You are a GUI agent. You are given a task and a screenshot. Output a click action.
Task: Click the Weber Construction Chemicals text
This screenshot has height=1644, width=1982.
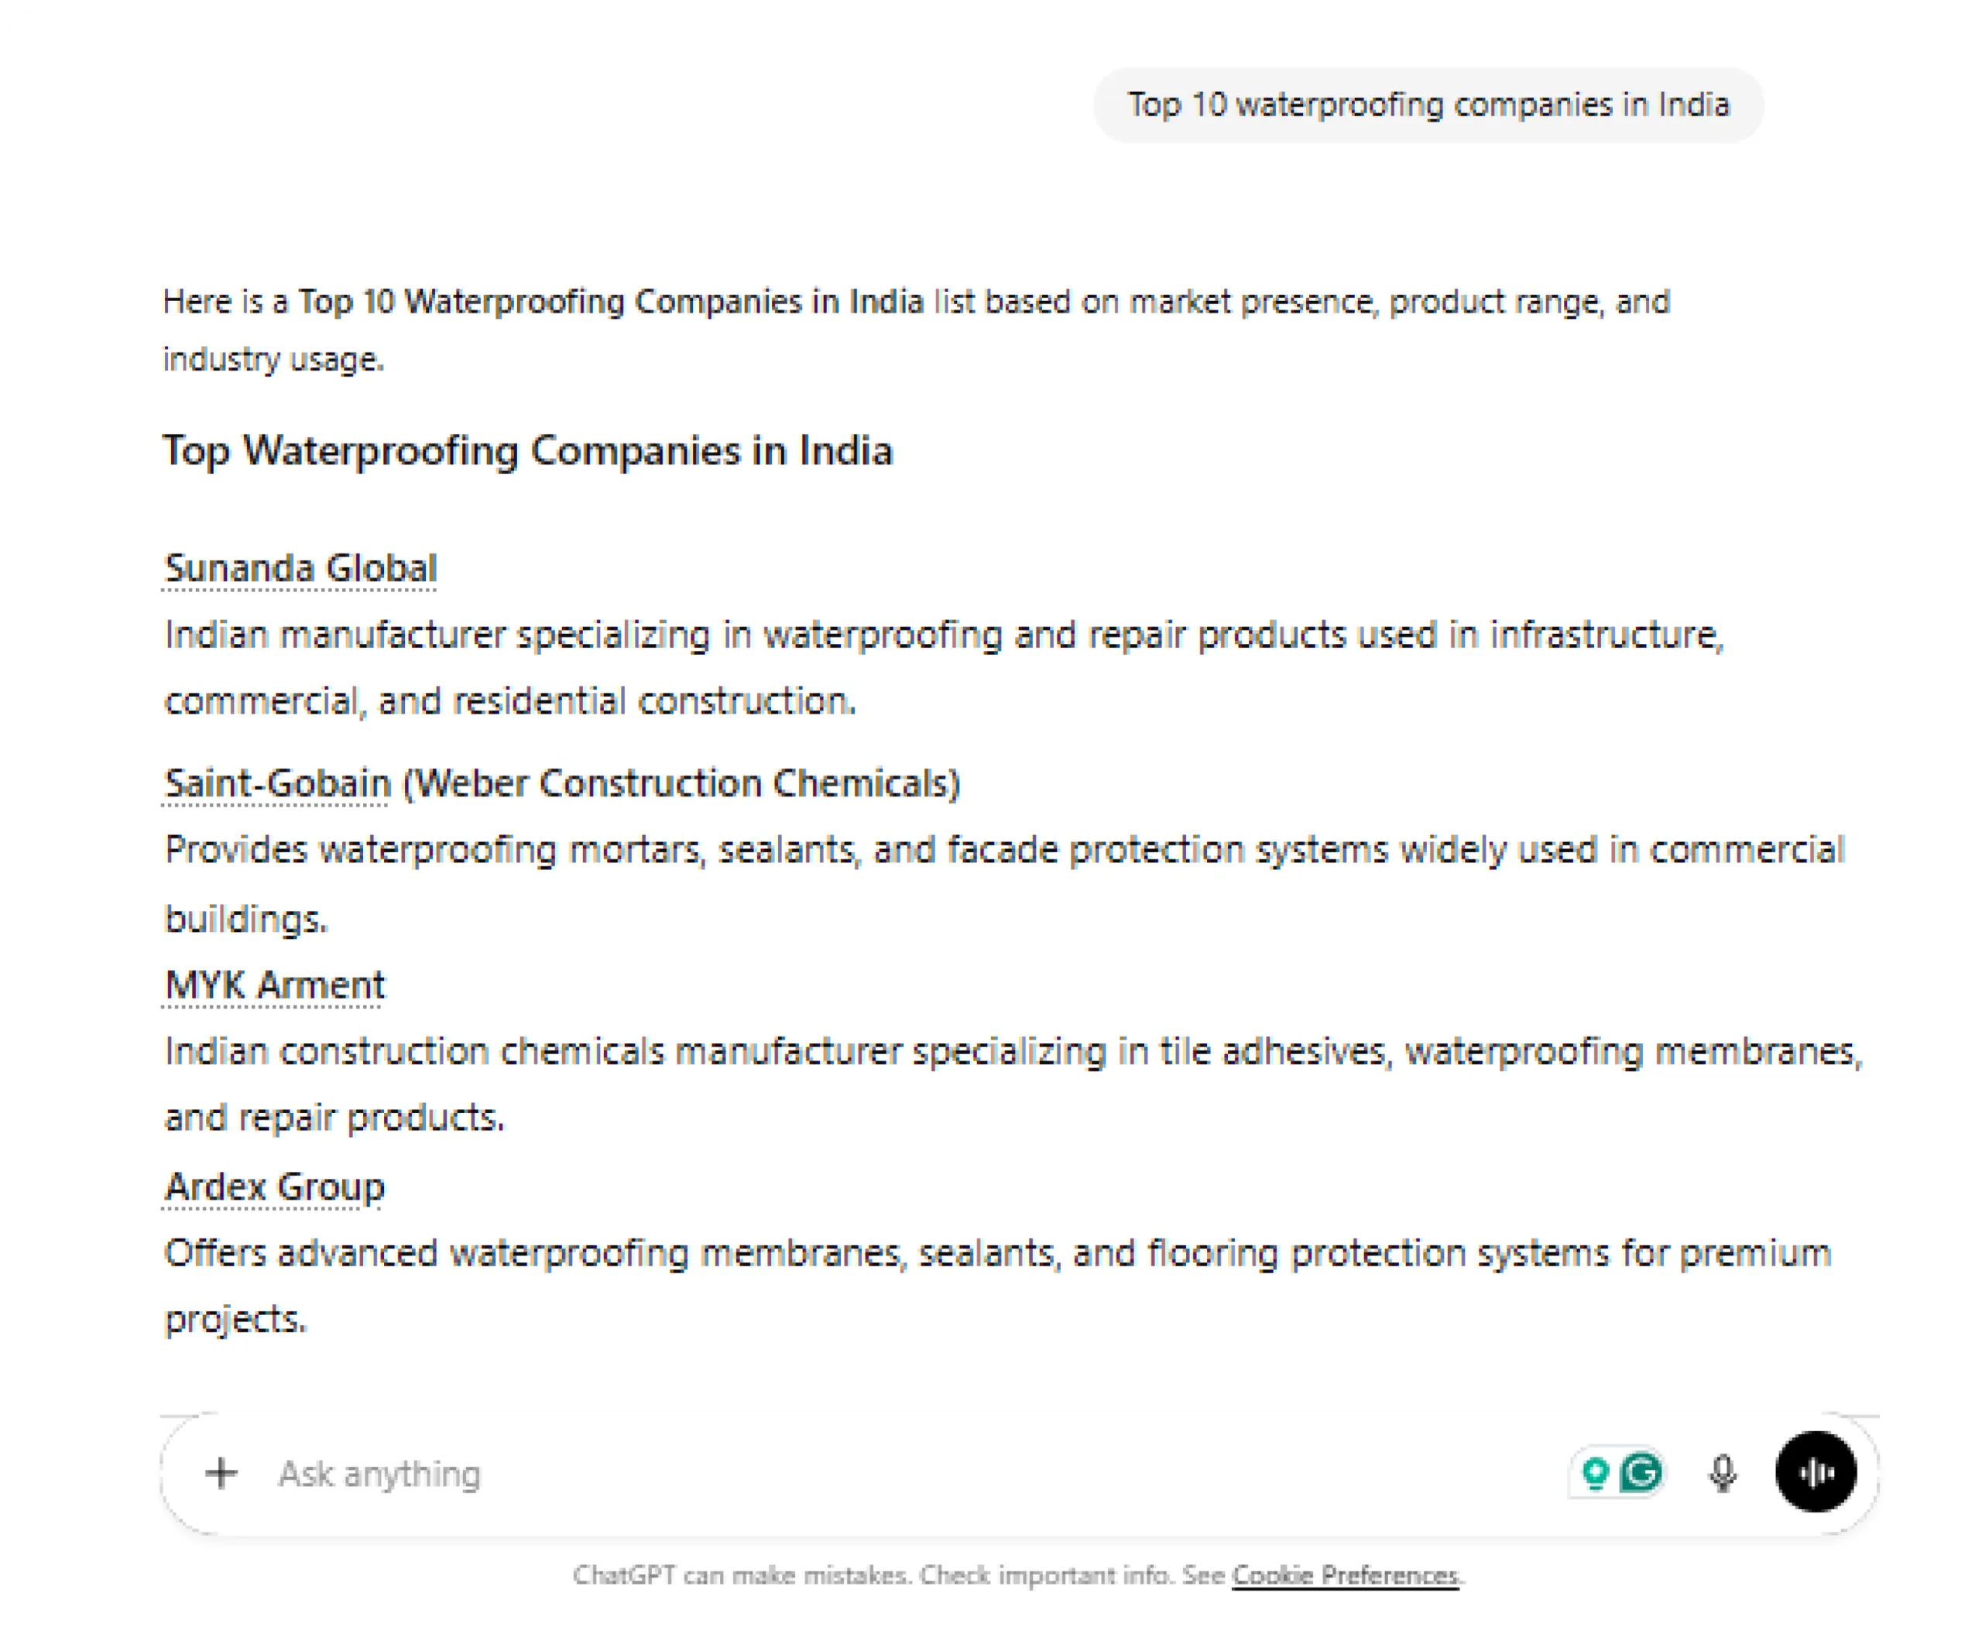click(x=681, y=783)
